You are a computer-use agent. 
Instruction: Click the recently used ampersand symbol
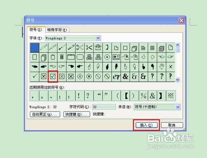click(152, 96)
